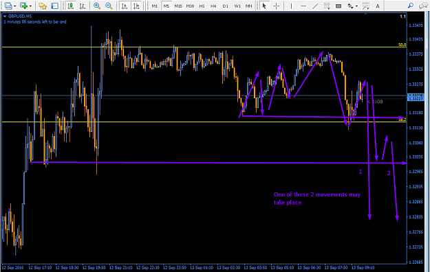Select the text label tool
Image resolution: width=430 pixels, height=272 pixels.
click(378, 5)
